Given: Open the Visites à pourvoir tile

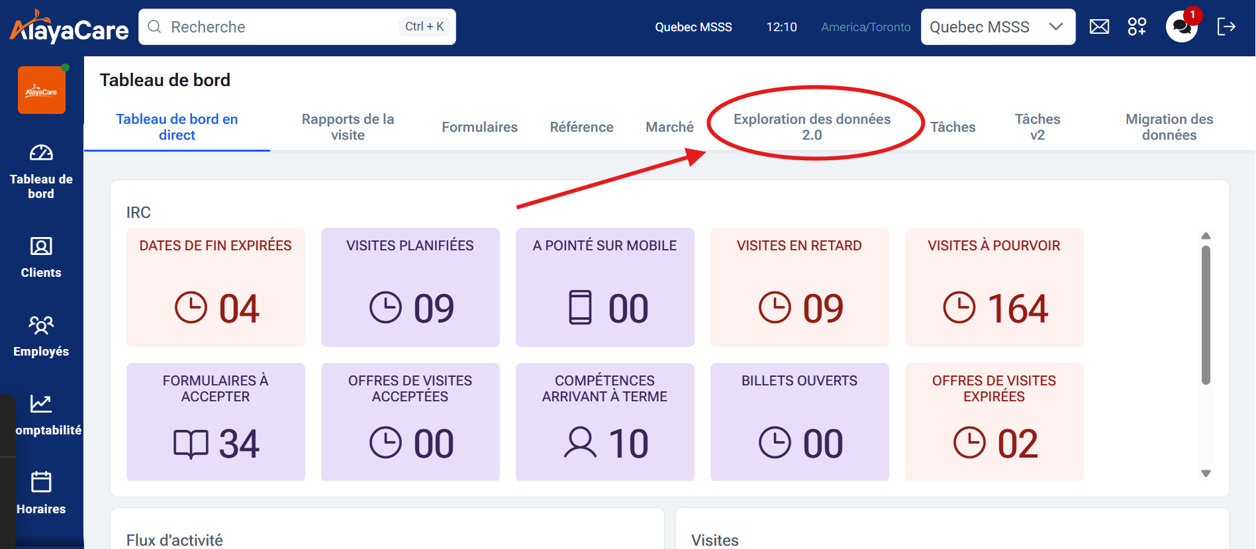Looking at the screenshot, I should point(994,287).
